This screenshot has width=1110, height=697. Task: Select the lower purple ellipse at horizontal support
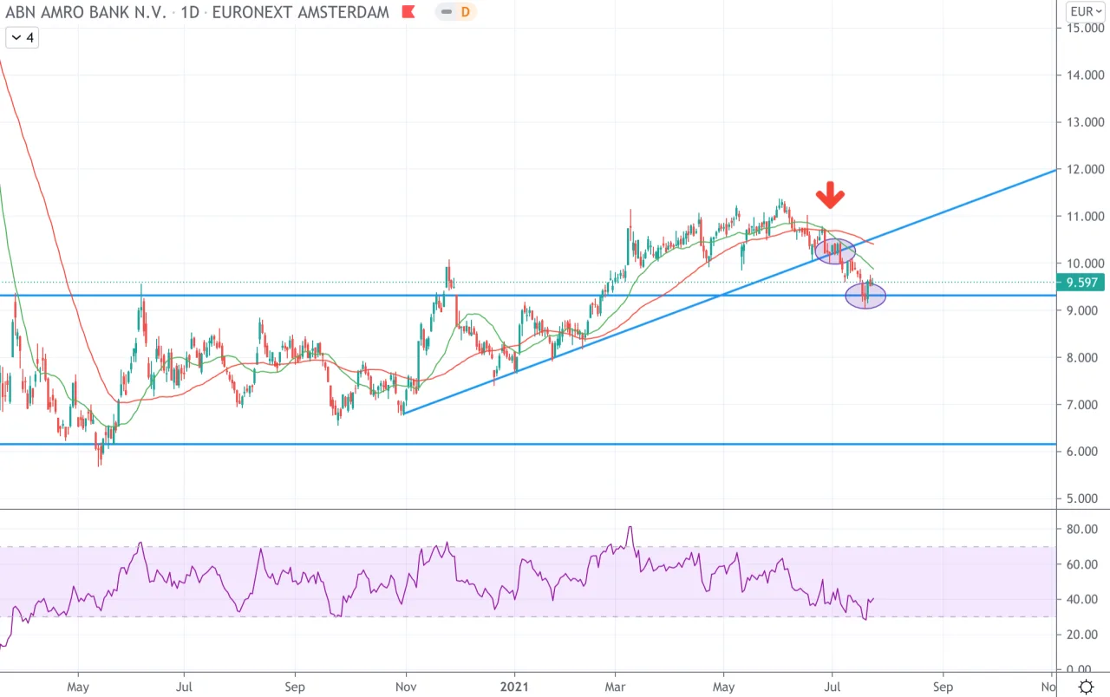click(865, 296)
